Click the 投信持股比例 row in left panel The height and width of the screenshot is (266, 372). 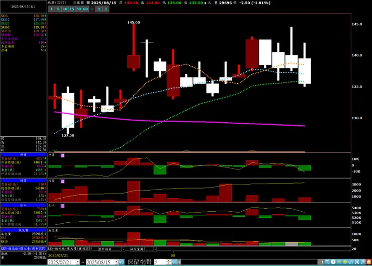click(24, 200)
